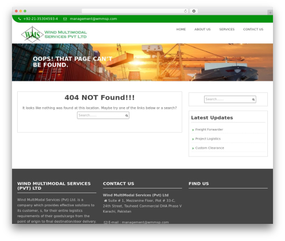Click the Suite # 1, Mezzanine Floor address line
The height and width of the screenshot is (241, 285).
click(x=141, y=201)
